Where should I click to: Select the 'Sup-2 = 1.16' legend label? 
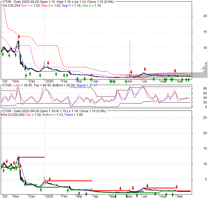[91, 6]
